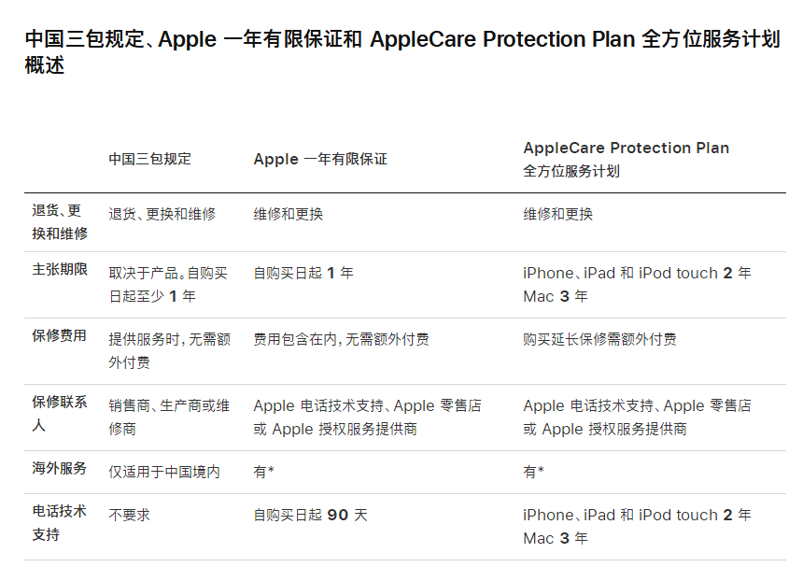
Task: Select the 提供服务时,无需额外付费 cell
Action: 169,350
